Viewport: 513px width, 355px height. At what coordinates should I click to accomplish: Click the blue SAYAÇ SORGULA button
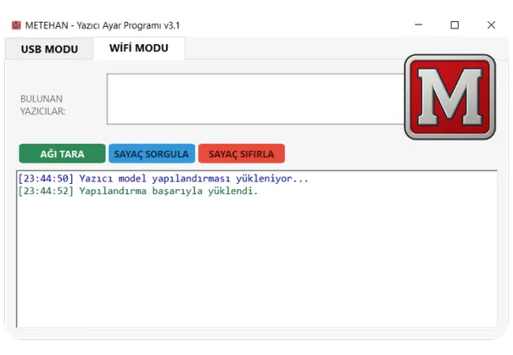[151, 154]
